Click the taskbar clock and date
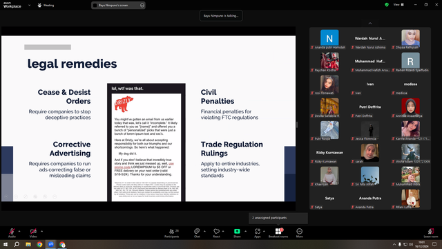The width and height of the screenshot is (442, 249). tap(422, 244)
